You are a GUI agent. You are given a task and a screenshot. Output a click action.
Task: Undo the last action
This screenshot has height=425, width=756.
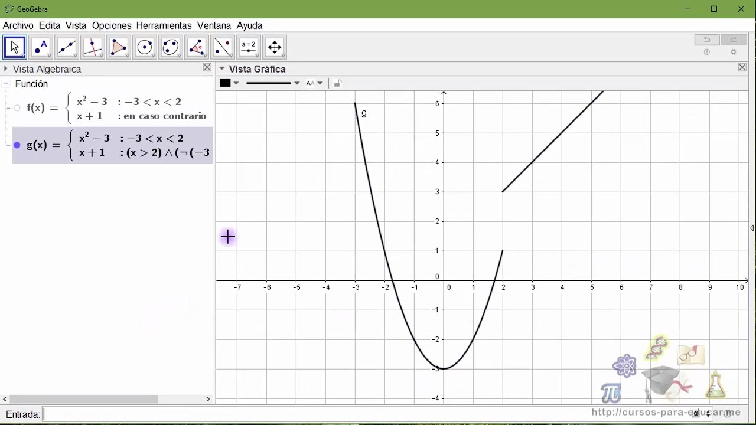pyautogui.click(x=707, y=40)
